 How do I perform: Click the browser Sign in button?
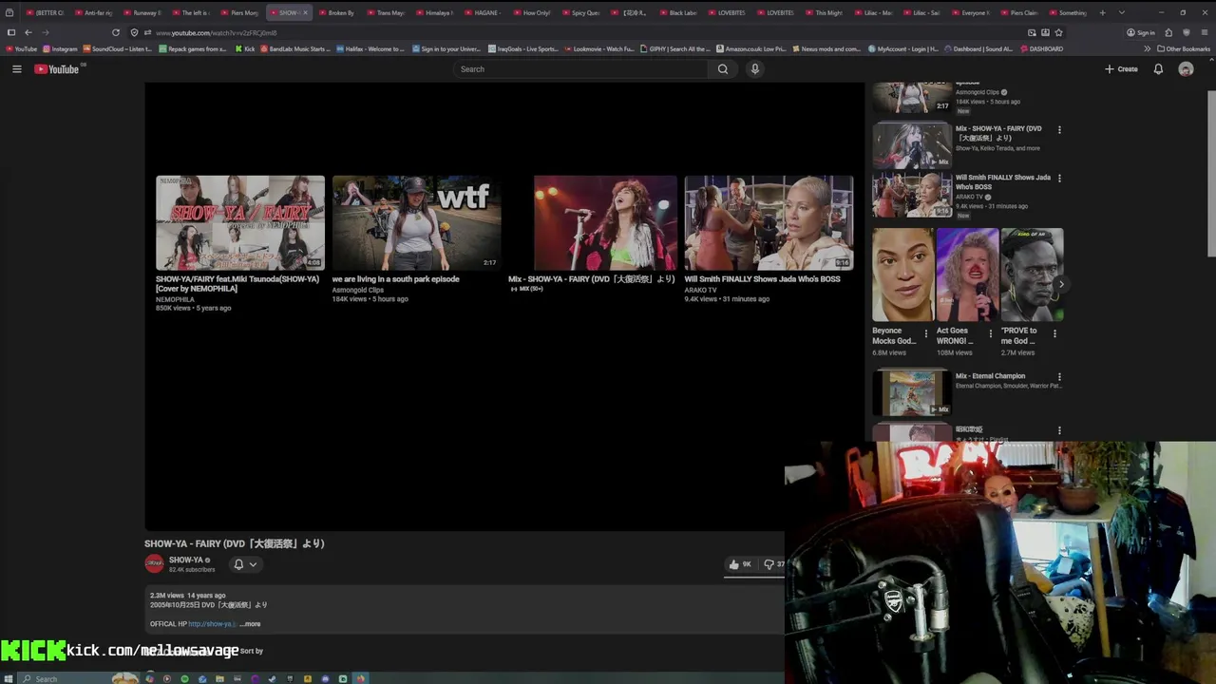click(x=1141, y=32)
